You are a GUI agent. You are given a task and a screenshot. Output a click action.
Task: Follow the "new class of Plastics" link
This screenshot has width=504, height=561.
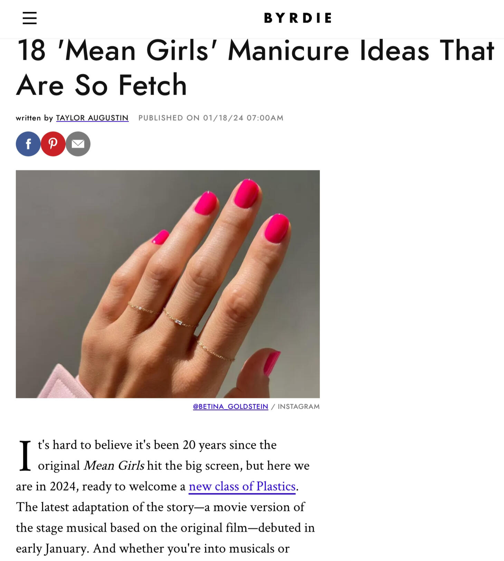click(242, 486)
